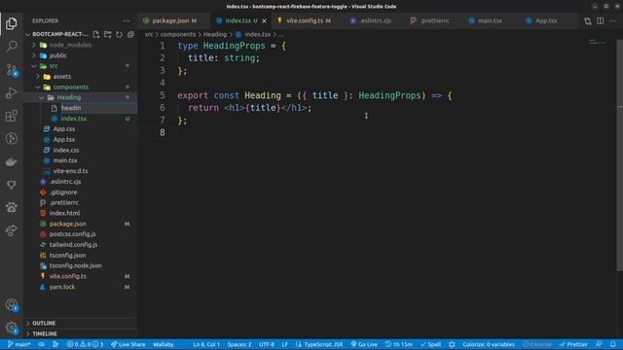
Task: Click the editor vertical scrollbar
Action: coord(619,156)
